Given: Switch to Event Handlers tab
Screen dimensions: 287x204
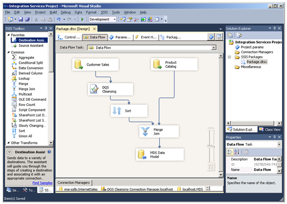Looking at the screenshot, I should [x=146, y=37].
